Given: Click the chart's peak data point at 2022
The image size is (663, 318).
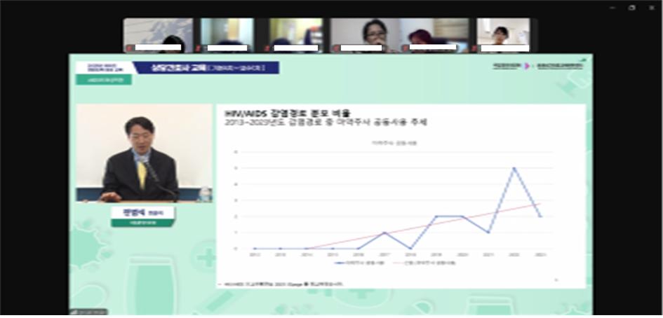Looking at the screenshot, I should coord(514,168).
